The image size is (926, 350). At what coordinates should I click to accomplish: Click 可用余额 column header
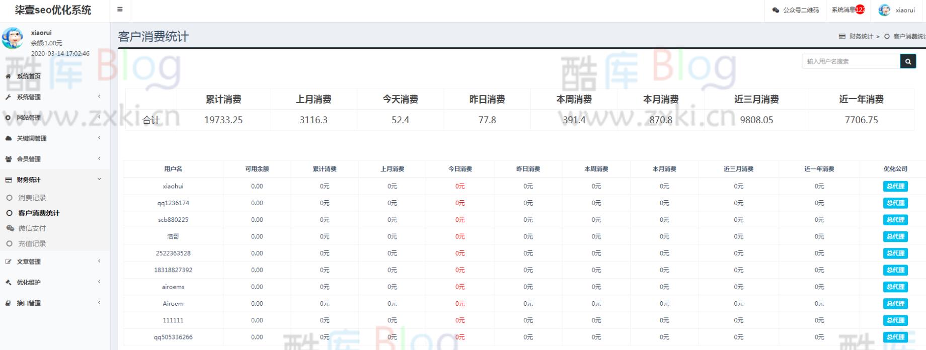tap(257, 169)
